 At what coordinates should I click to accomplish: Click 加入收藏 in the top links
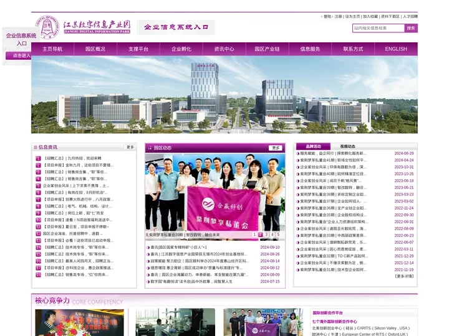click(x=370, y=17)
